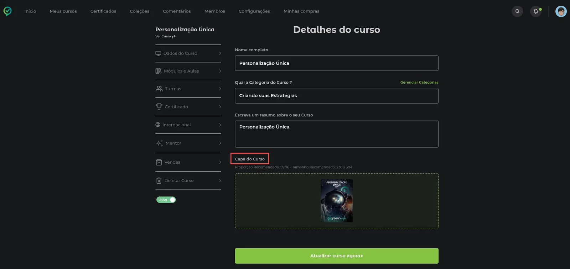Click the Nome completo input field
This screenshot has height=269, width=570.
337,63
